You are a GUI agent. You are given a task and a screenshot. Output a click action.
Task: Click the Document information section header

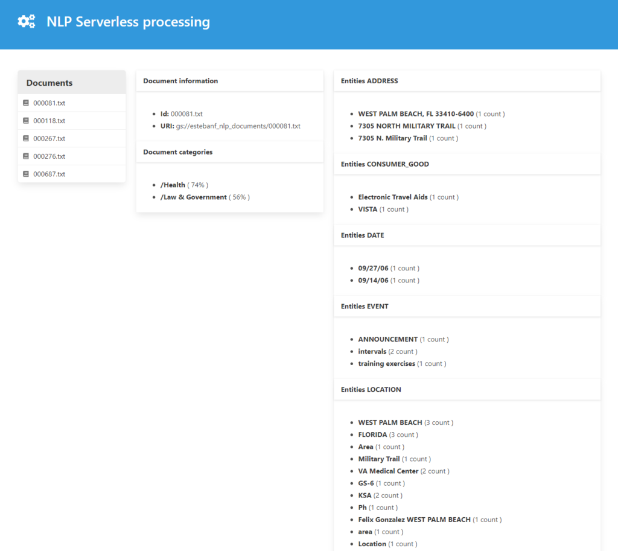click(230, 81)
